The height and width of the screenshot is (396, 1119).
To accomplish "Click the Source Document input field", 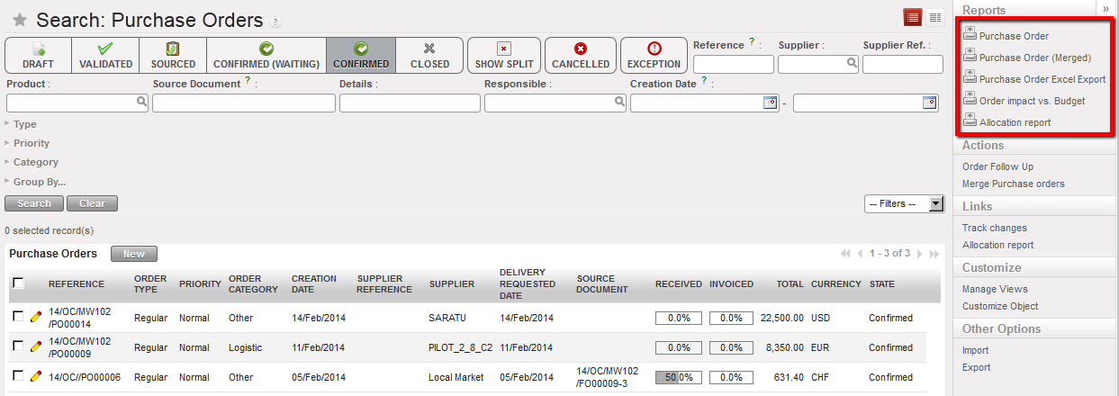I will click(243, 103).
